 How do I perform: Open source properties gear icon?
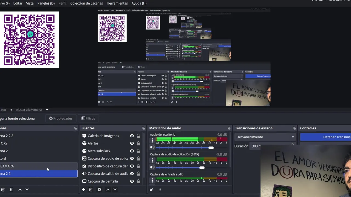[99, 189]
